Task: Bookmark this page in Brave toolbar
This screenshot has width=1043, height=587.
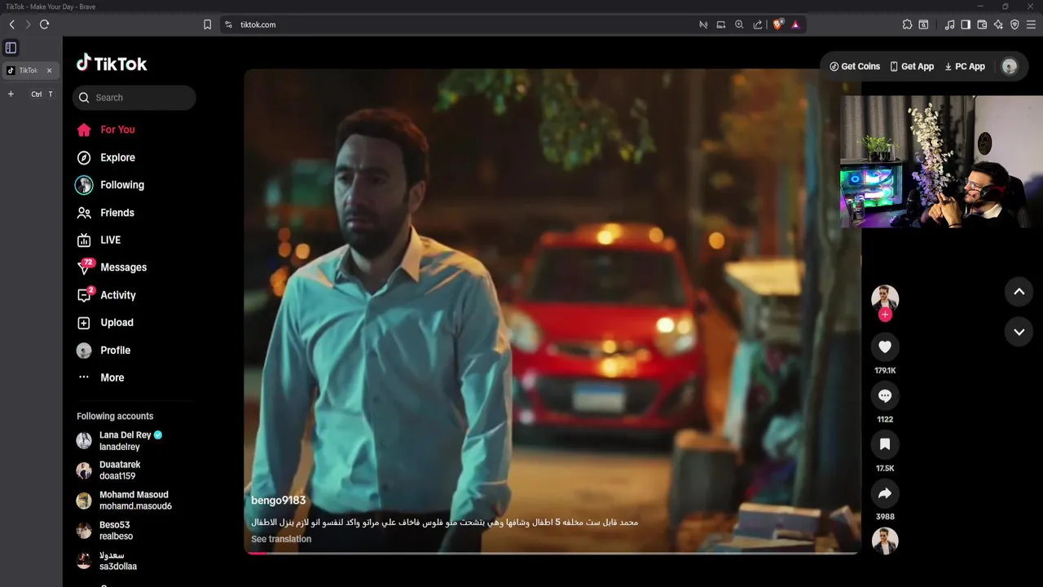Action: coord(207,24)
